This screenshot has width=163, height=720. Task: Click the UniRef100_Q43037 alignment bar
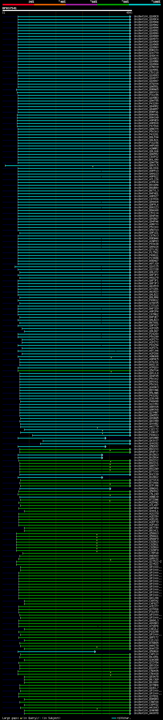pos(87,441)
